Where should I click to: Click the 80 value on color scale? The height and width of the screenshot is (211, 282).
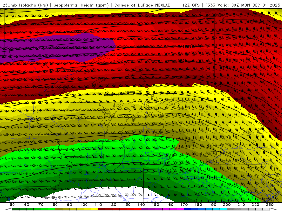55,205
